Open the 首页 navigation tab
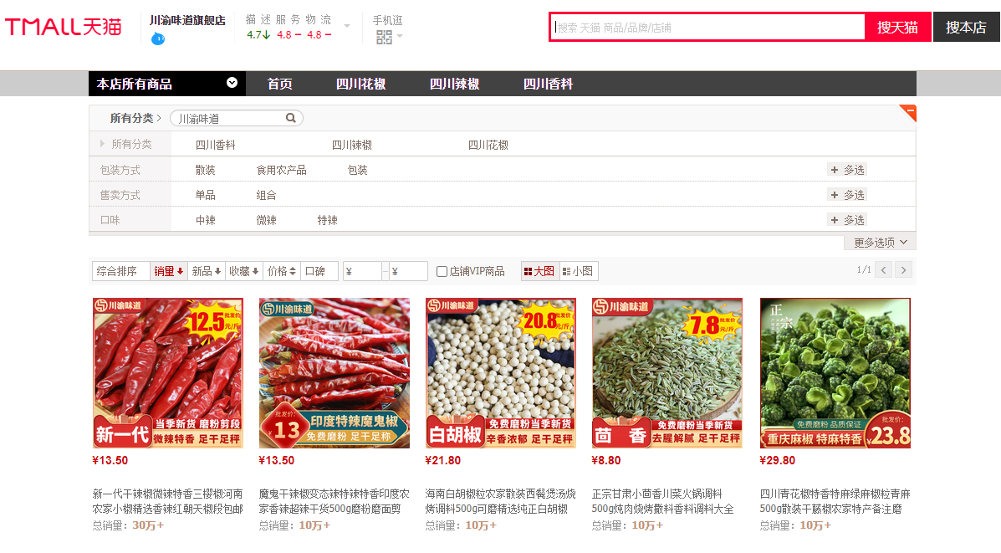Viewport: 1001px width, 553px height. [x=279, y=84]
